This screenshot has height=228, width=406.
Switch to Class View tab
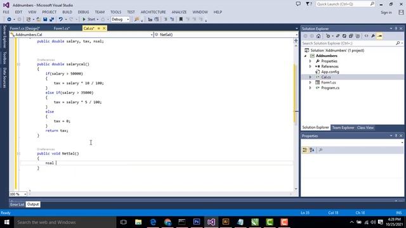[x=365, y=128]
